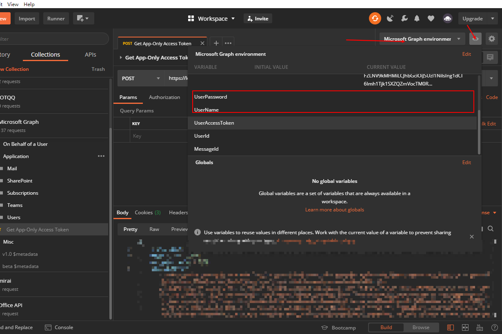This screenshot has height=334, width=502.
Task: Edit the Microsoft Graph environment
Action: (466, 54)
